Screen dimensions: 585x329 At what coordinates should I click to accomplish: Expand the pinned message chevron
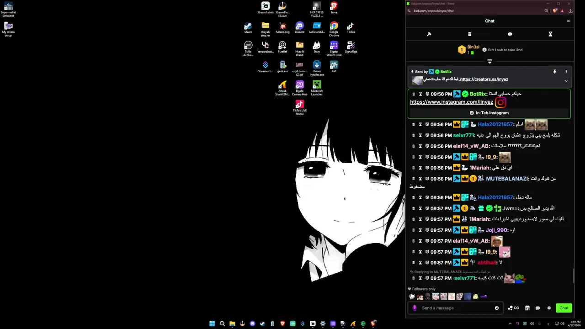[566, 81]
